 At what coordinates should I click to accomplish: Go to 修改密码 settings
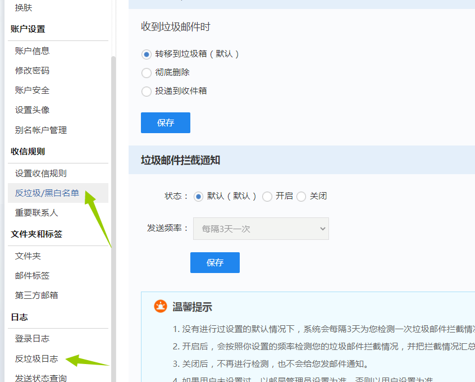click(x=33, y=71)
